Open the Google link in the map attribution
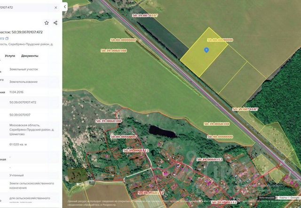The height and width of the screenshot is (208, 301). coord(294,198)
